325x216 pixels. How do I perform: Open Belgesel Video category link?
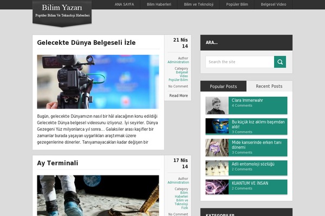pos(182,74)
